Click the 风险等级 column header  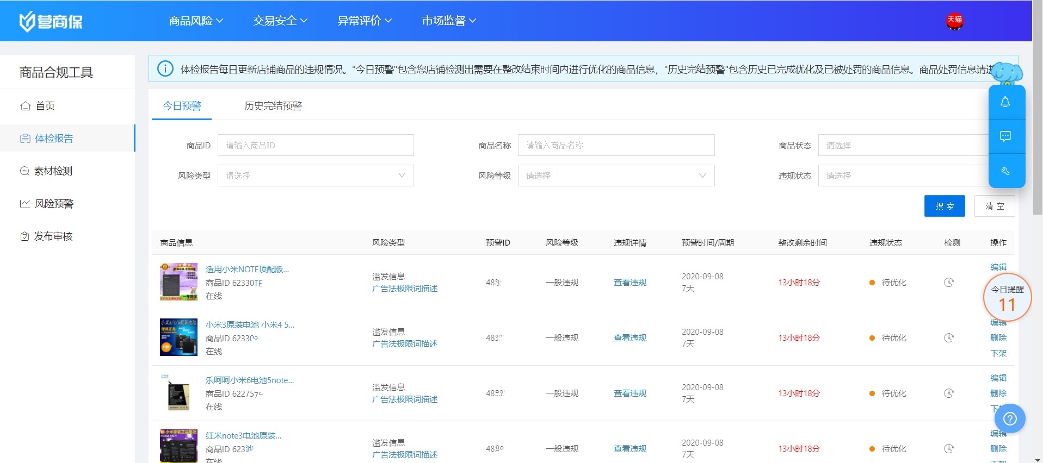[x=562, y=242]
